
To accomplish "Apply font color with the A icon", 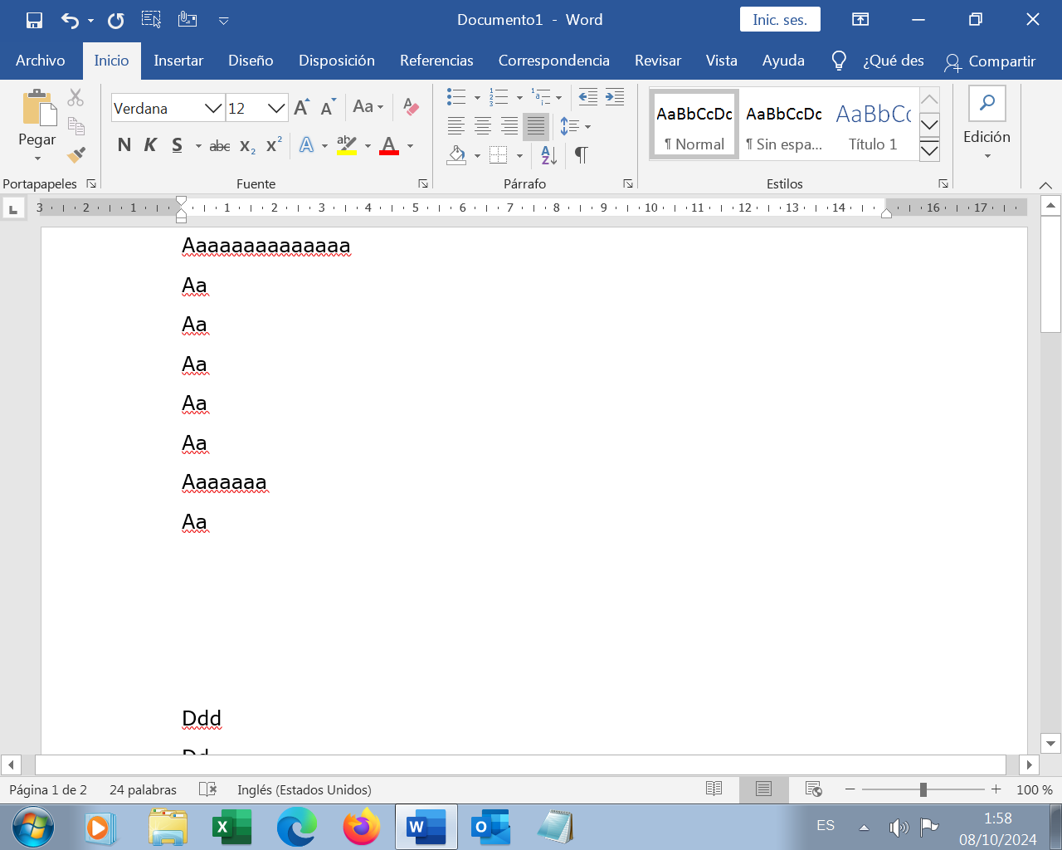I will [x=387, y=144].
